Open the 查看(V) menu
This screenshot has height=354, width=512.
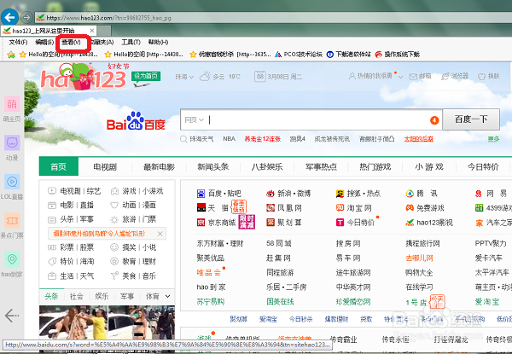(71, 42)
